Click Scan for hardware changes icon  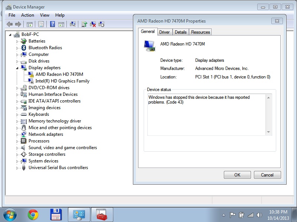point(73,24)
